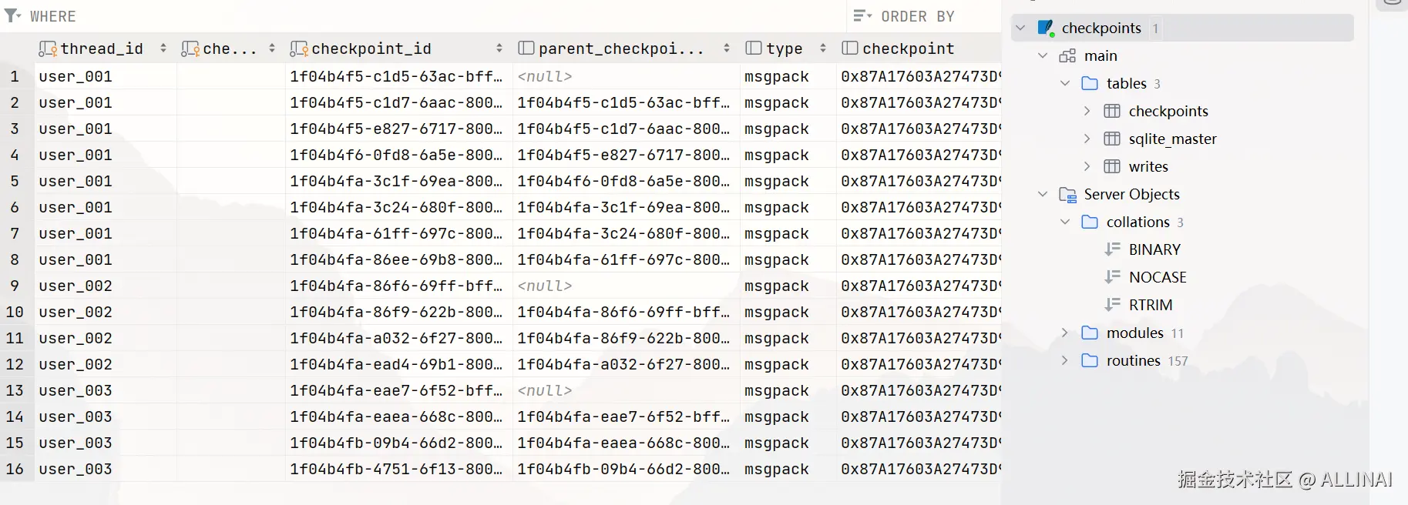Viewport: 1408px width, 505px height.
Task: Select the checkpoints table in tree
Action: 1168,111
